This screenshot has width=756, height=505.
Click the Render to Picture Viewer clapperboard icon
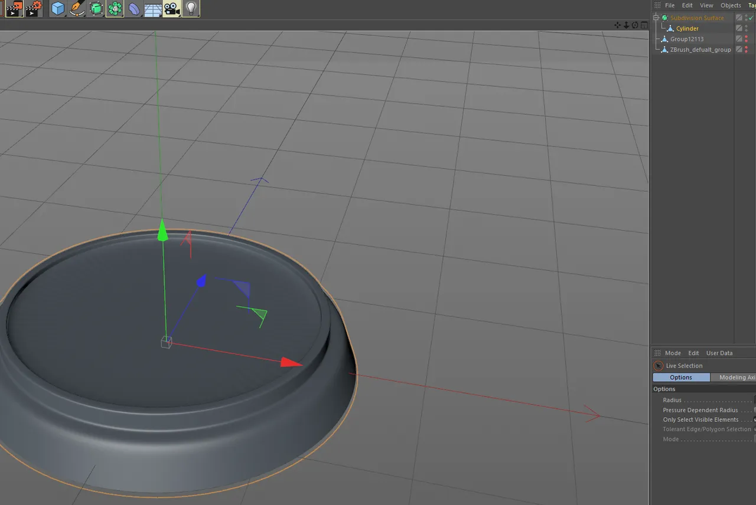(14, 8)
